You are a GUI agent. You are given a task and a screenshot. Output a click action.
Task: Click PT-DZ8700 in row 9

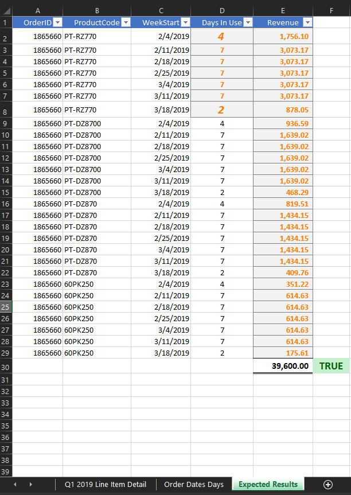pos(97,123)
